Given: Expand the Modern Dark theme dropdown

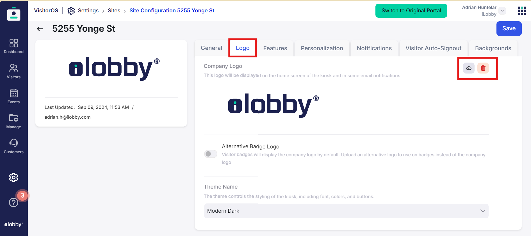Looking at the screenshot, I should [346, 211].
